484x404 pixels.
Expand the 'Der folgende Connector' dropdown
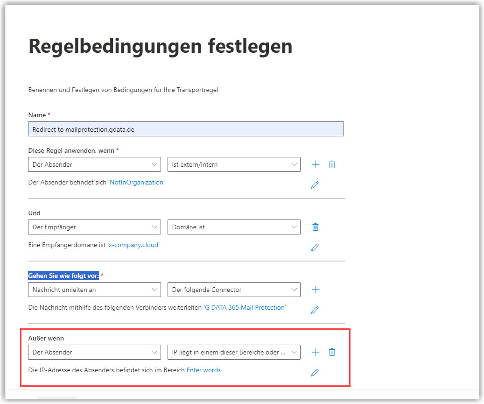[234, 290]
